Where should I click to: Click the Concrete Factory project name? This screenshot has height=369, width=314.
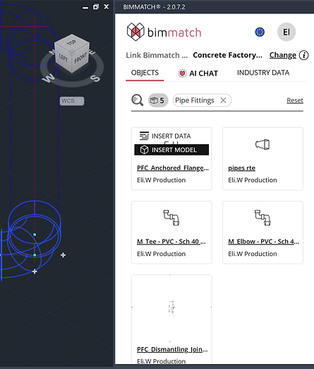[227, 55]
